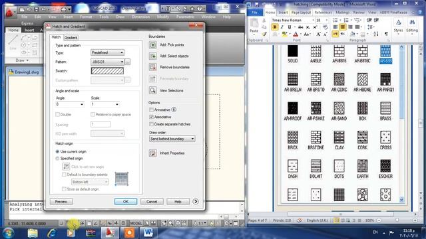Image resolution: width=426 pixels, height=239 pixels.
Task: Click the hatch Swatch preview
Action: [x=107, y=71]
